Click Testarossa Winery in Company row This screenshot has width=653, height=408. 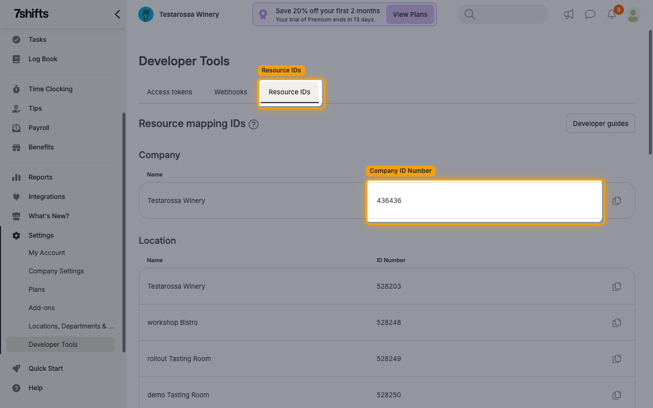point(176,200)
